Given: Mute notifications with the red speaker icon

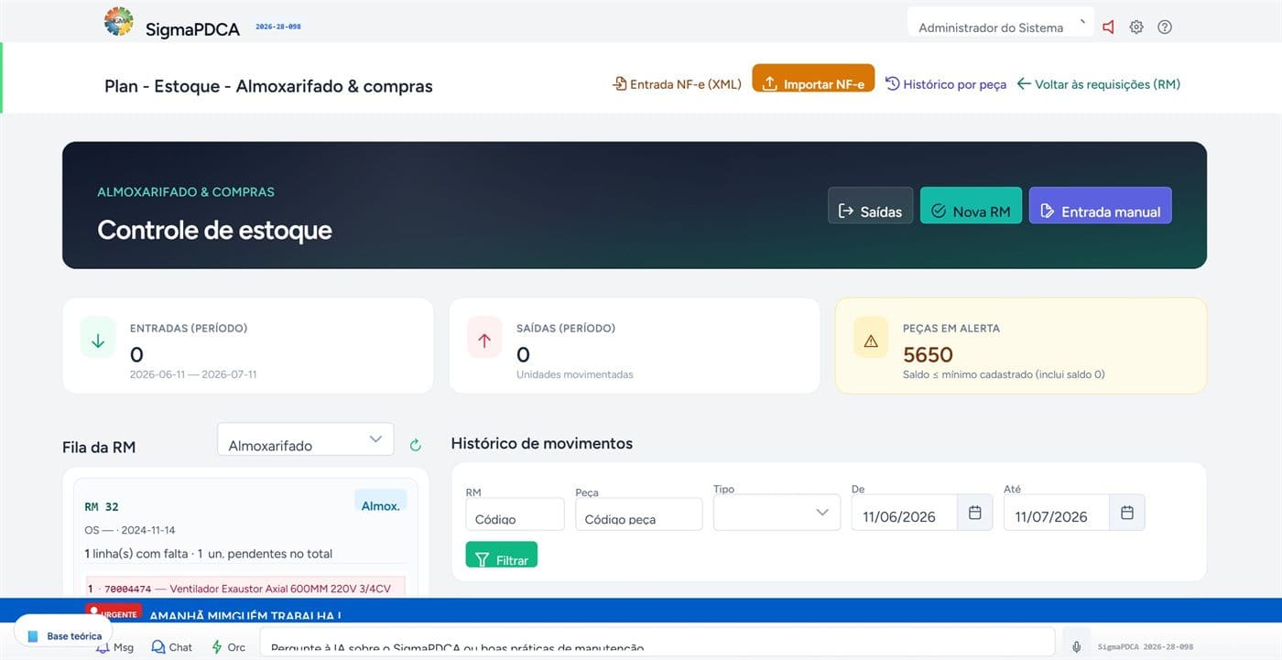Looking at the screenshot, I should coord(1108,27).
